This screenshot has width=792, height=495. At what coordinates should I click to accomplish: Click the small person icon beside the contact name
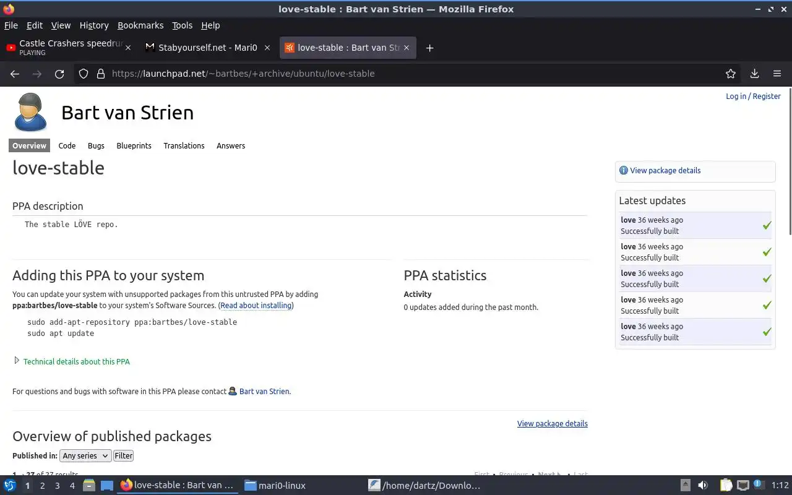(x=233, y=391)
